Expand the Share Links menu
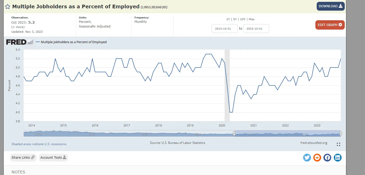This screenshot has height=175, width=365. (23, 157)
